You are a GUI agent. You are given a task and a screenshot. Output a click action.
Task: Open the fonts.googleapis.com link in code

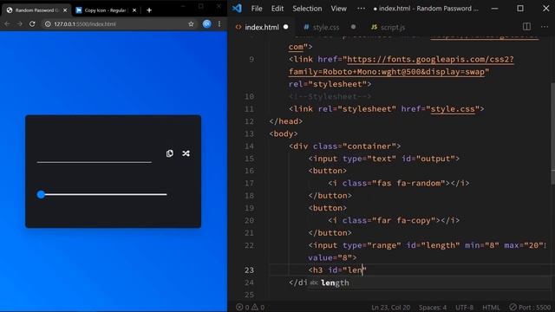point(401,66)
